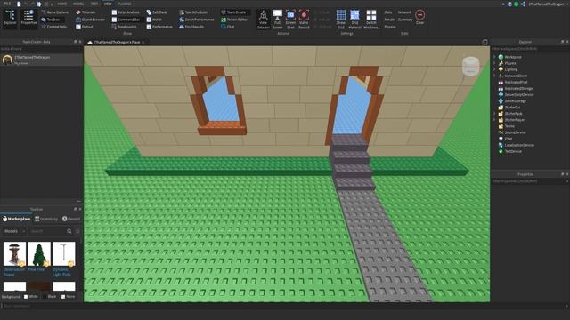Toggle the Explorer panel button
The height and width of the screenshot is (320, 570).
tap(10, 18)
